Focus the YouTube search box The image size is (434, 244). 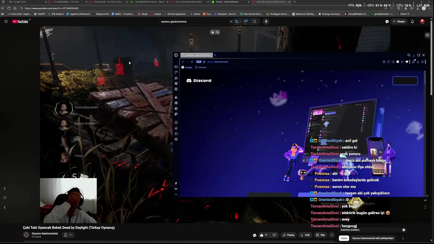(x=194, y=21)
